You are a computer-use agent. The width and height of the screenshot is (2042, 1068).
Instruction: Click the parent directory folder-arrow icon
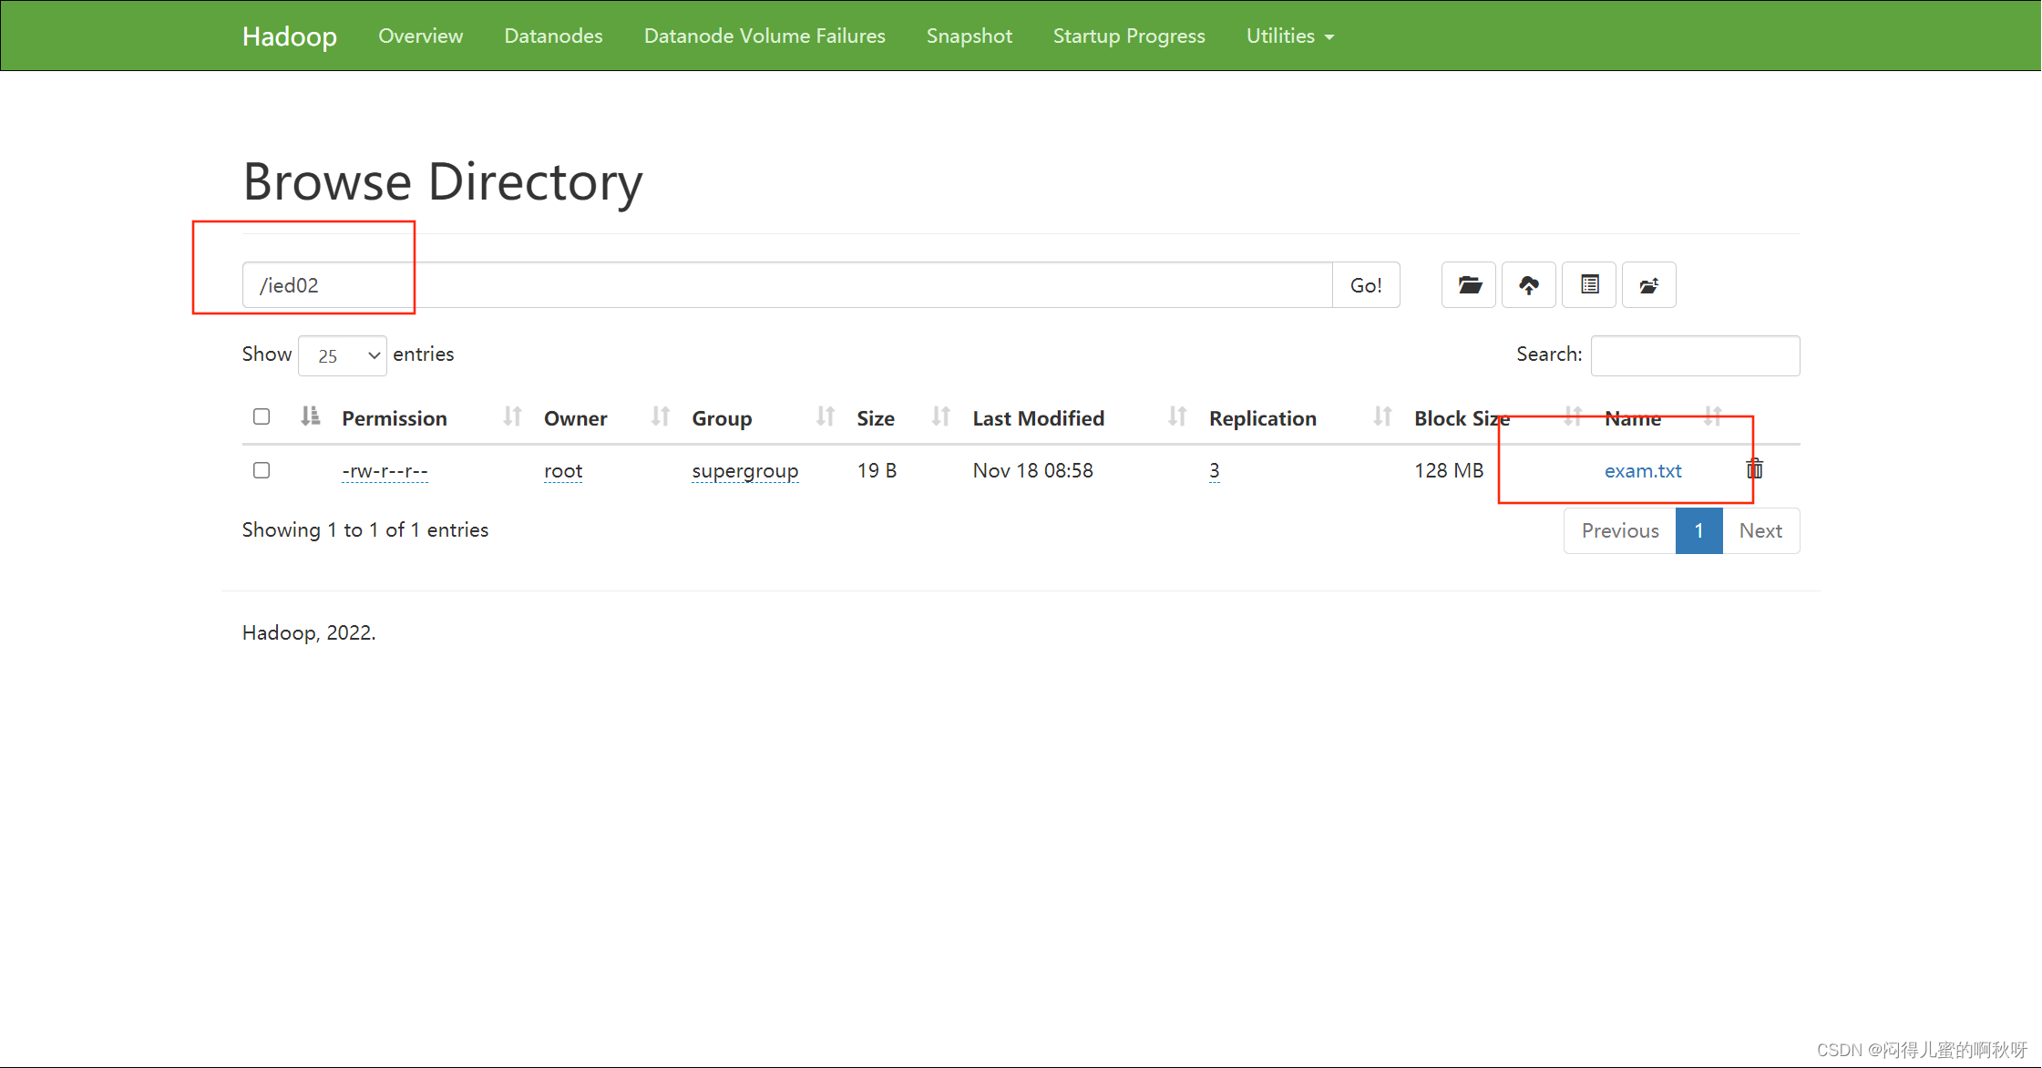pyautogui.click(x=1648, y=285)
